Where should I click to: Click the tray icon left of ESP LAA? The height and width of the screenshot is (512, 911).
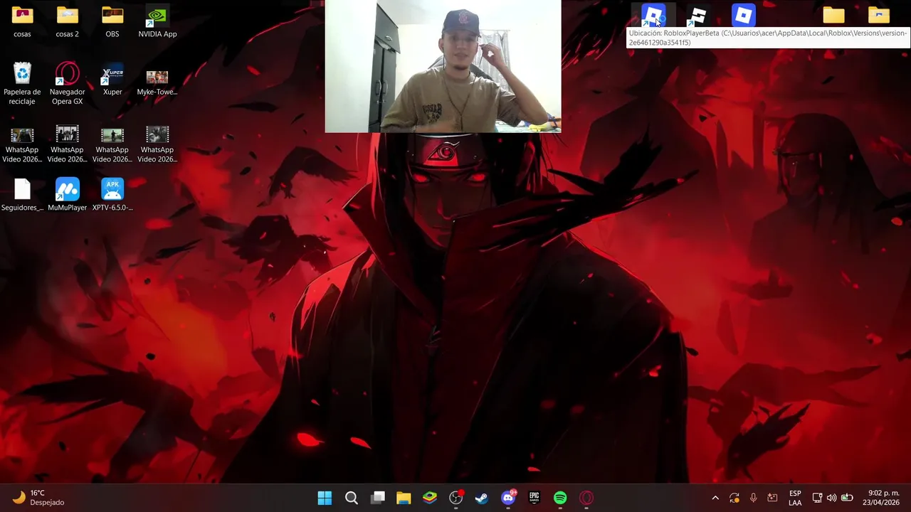pyautogui.click(x=772, y=498)
